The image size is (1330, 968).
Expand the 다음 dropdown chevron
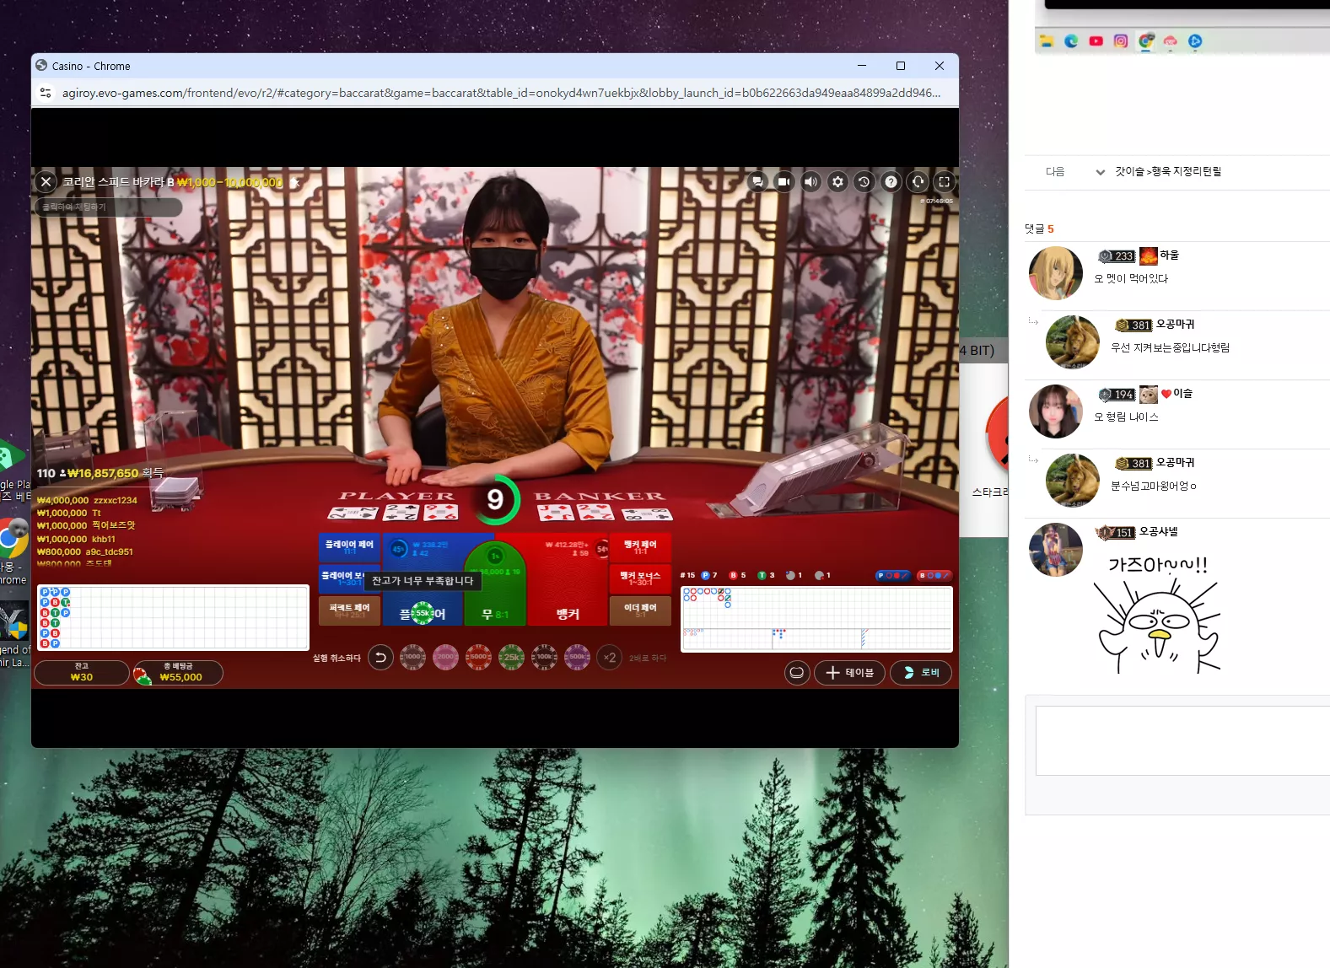click(x=1100, y=172)
